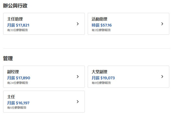Click the 管理 section heading
Viewport: 171px width, 115px height.
8,58
